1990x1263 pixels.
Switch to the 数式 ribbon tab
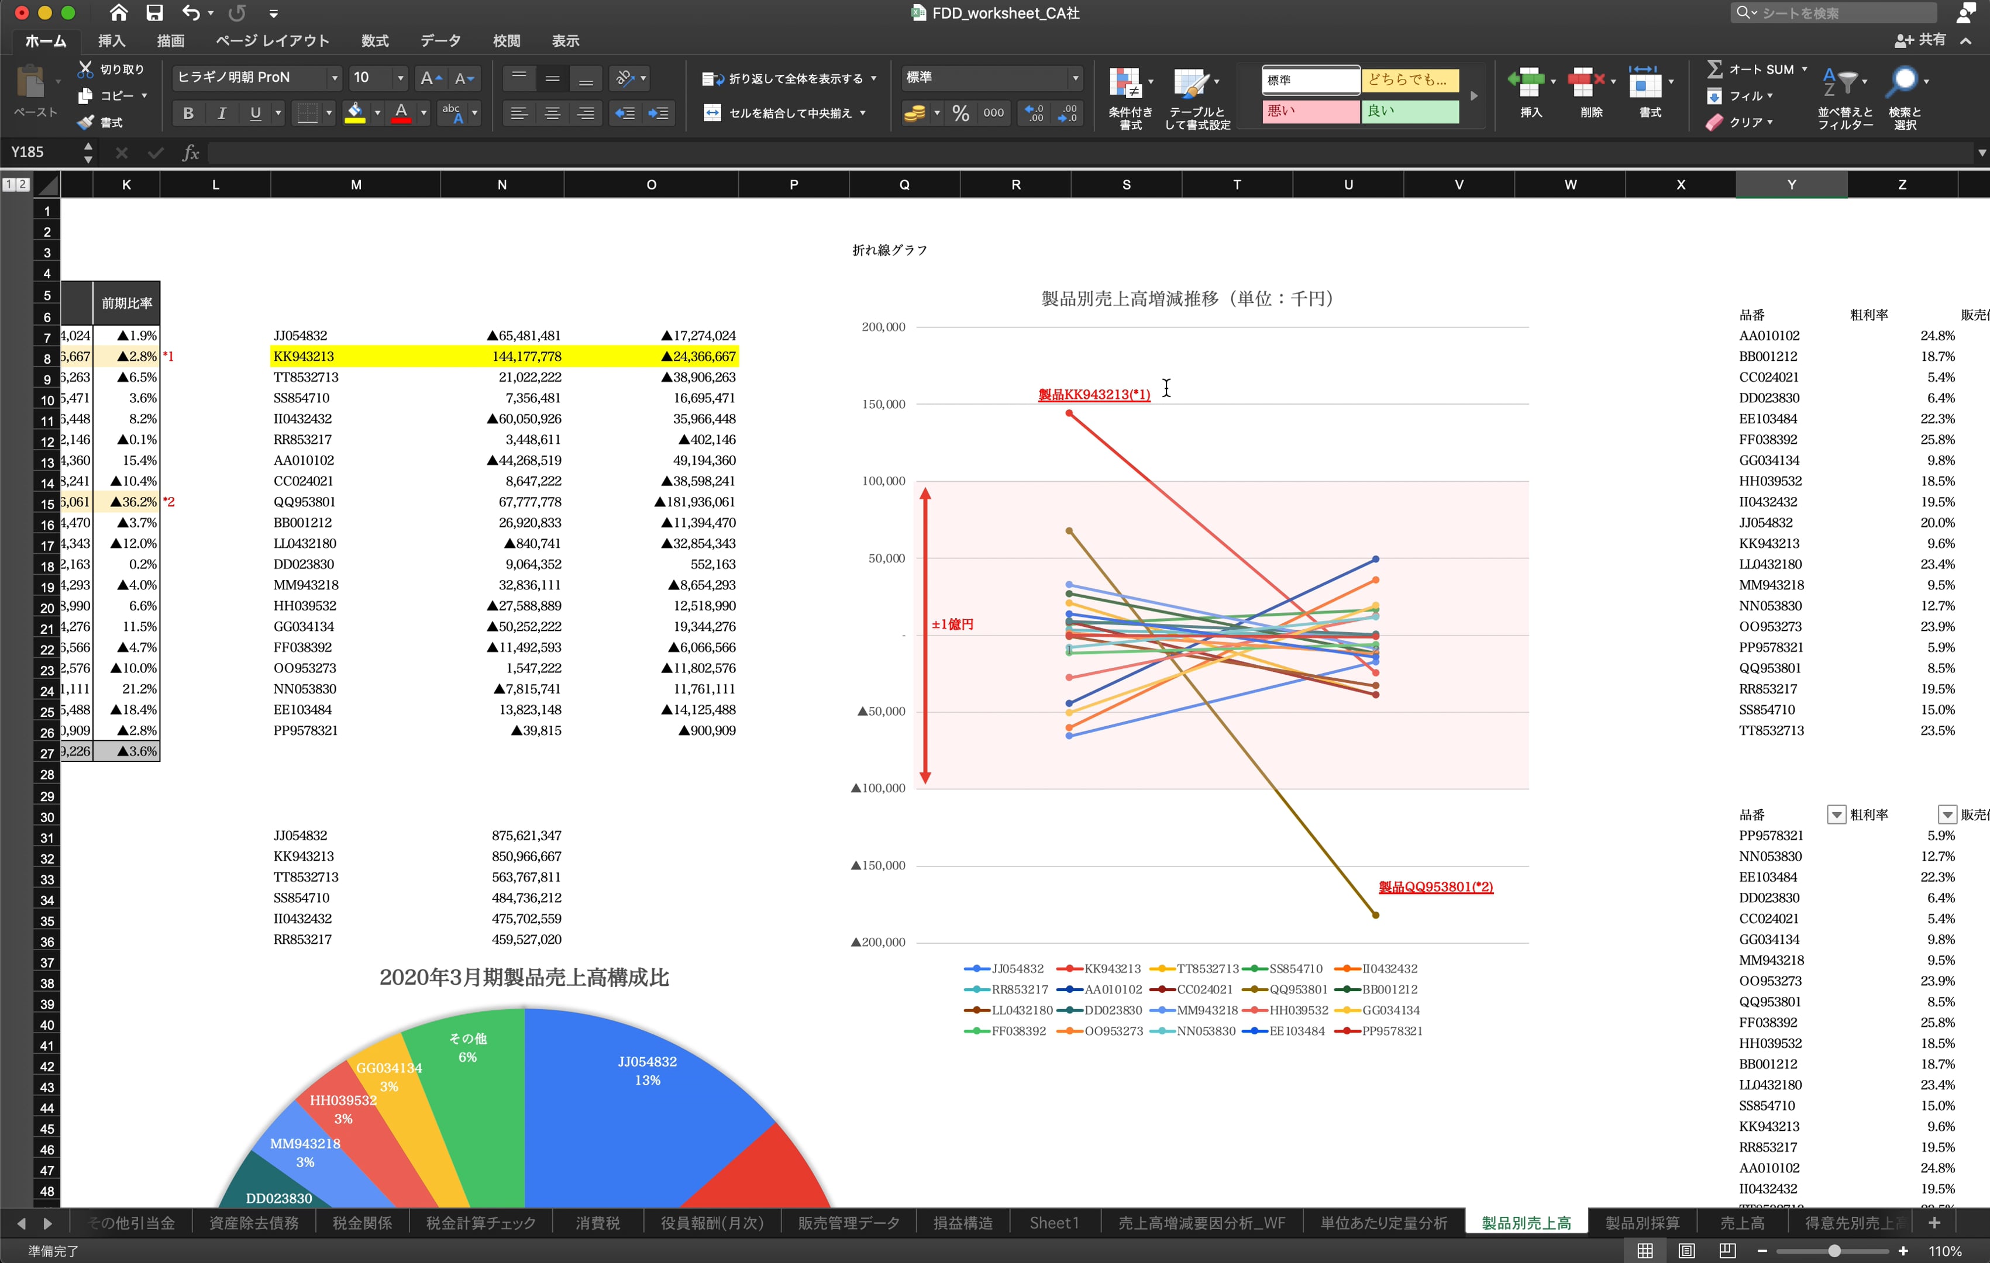point(374,40)
